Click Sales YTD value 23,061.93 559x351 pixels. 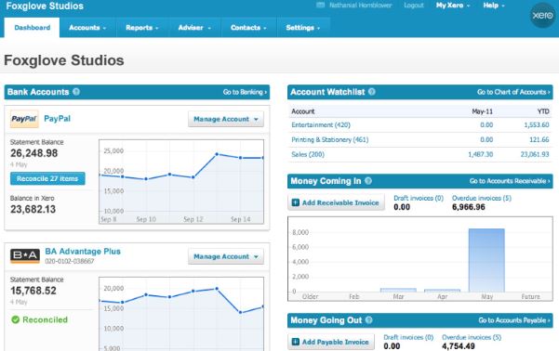coord(535,154)
